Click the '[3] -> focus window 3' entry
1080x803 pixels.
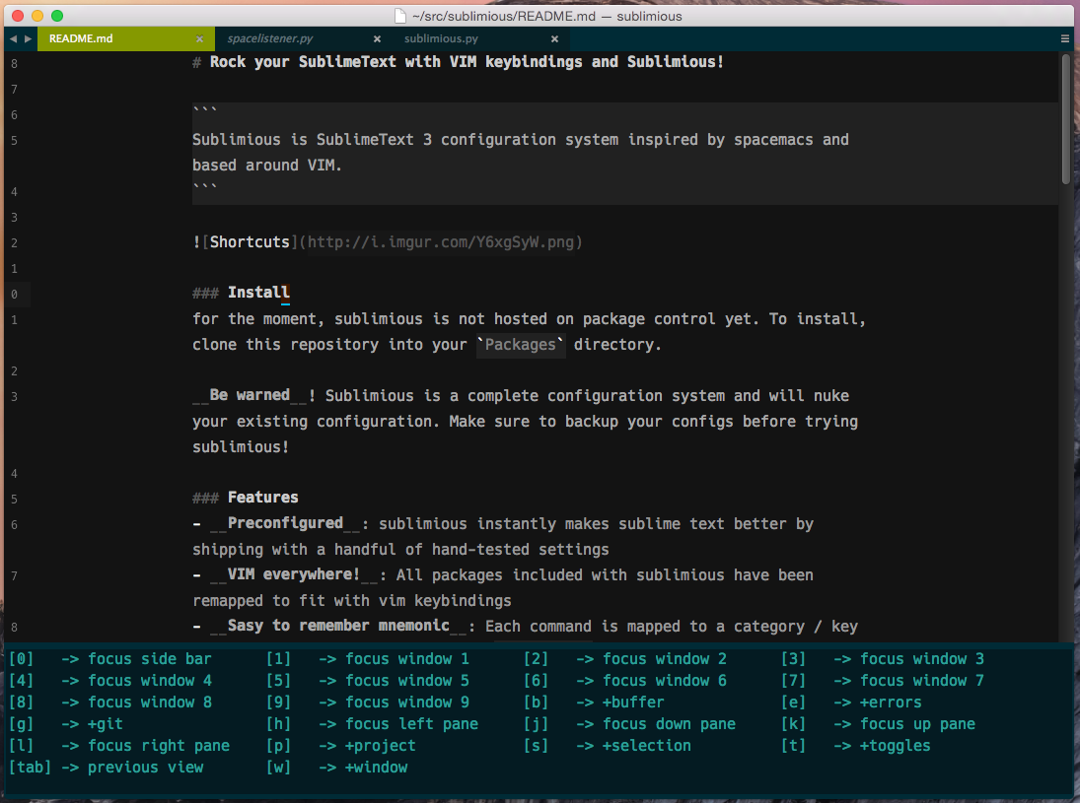tap(883, 658)
